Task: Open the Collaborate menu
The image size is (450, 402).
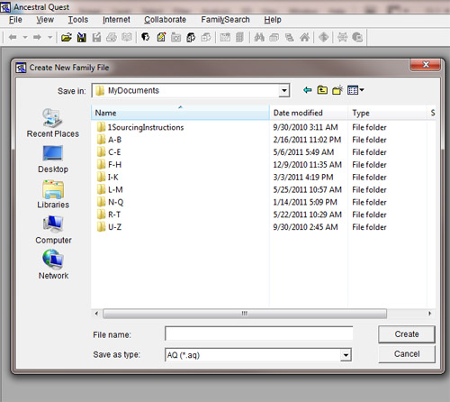Action: tap(165, 20)
